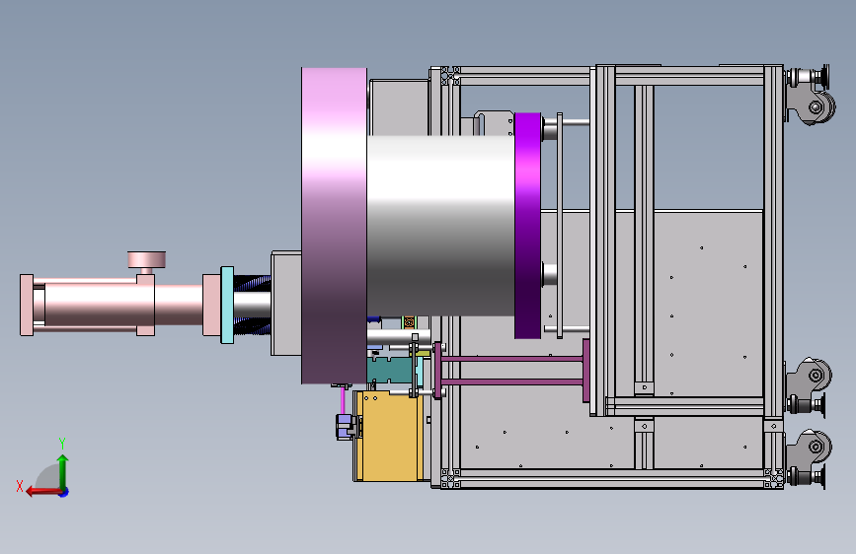Select the gray block left of pink disc
This screenshot has height=554, width=856.
(286, 304)
